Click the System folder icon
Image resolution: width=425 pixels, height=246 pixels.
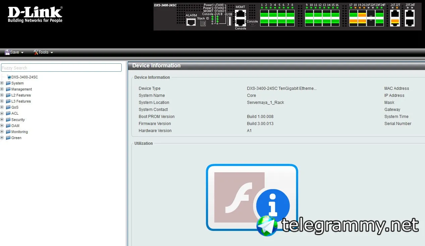[x=8, y=83]
